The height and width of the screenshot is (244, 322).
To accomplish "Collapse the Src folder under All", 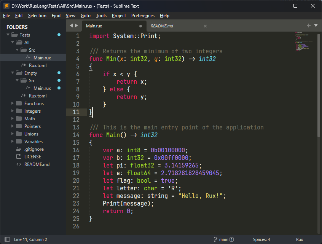I will [x=17, y=50].
